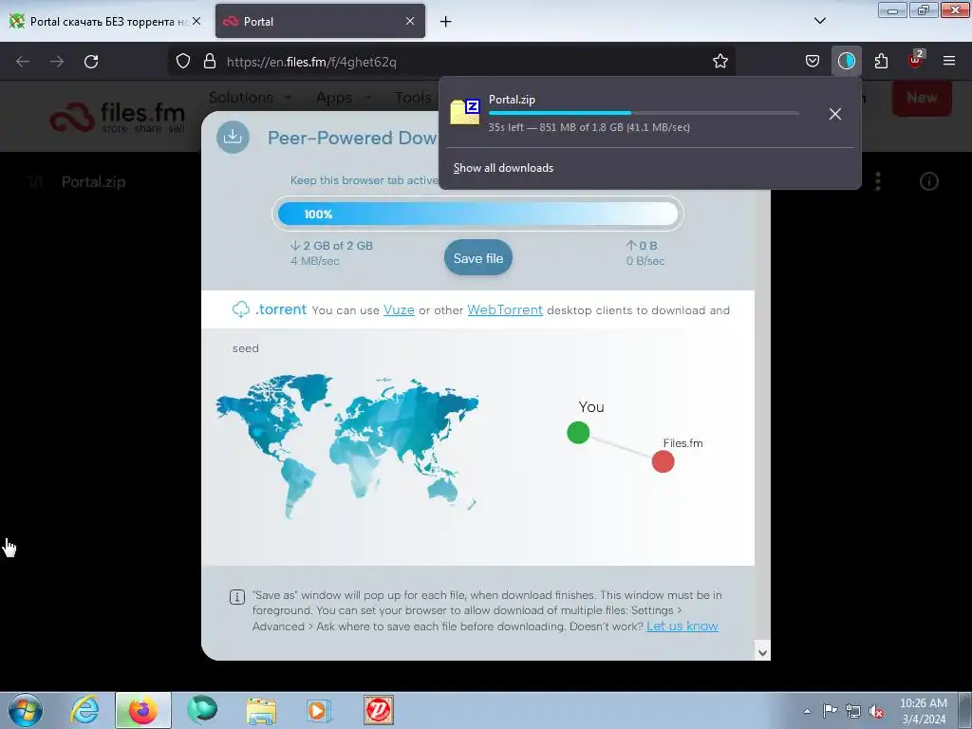Open the Windows Start button

[x=26, y=710]
